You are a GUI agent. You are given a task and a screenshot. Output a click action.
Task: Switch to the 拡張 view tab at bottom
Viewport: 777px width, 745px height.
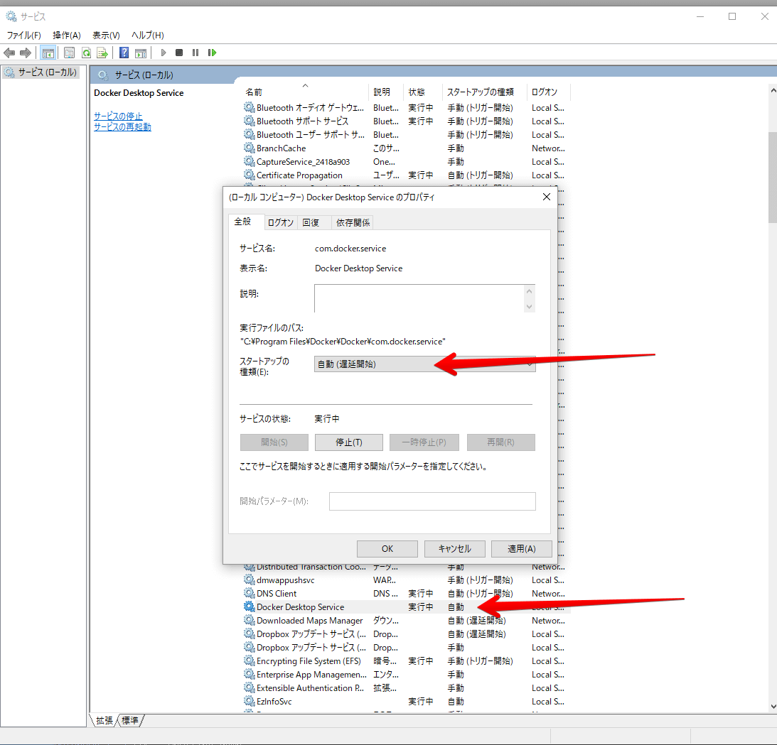(x=105, y=720)
